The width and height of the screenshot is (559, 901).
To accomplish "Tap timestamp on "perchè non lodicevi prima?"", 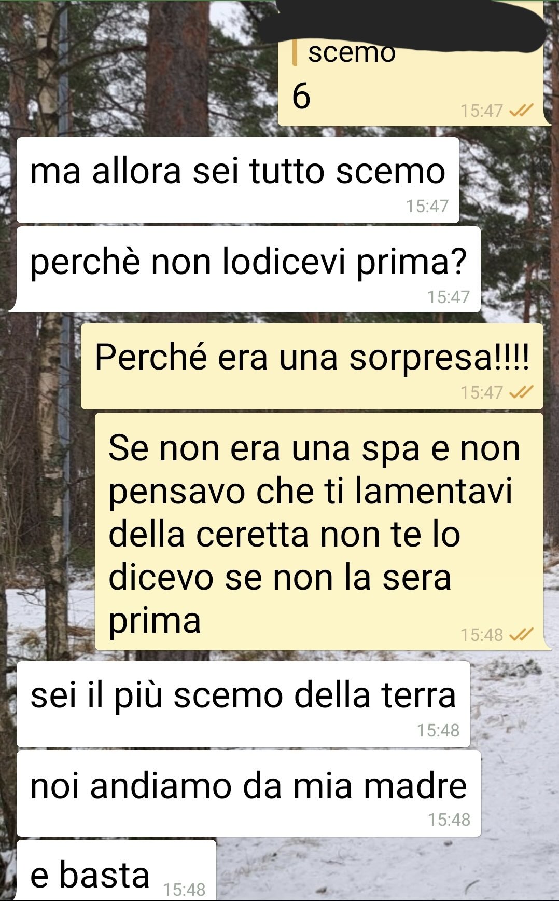I will 449,297.
